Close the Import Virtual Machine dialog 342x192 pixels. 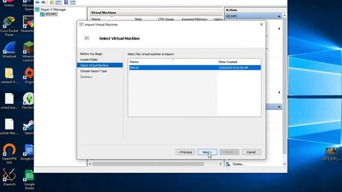click(261, 25)
